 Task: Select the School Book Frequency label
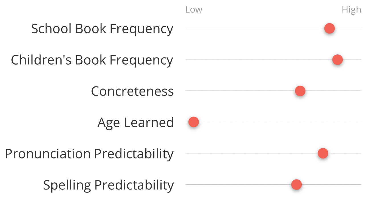point(102,29)
